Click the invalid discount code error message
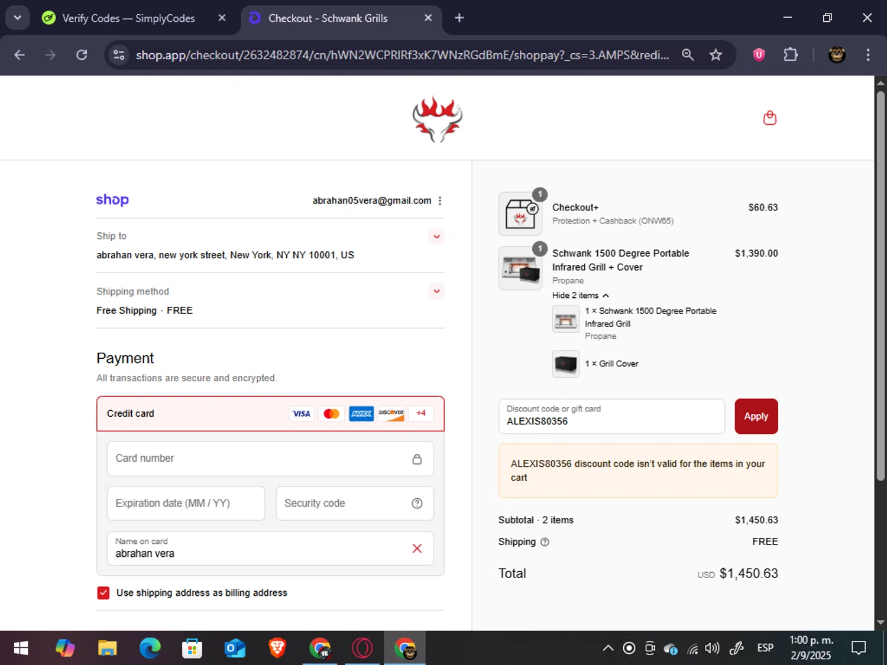Screen dimensions: 887x665 tap(638, 471)
